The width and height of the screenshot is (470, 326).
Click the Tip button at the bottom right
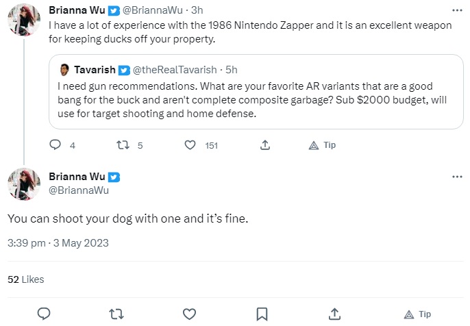417,314
